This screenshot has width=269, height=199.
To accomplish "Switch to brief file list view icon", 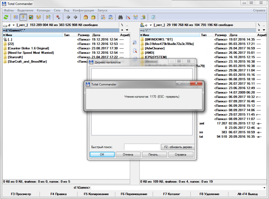I will (15, 17).
